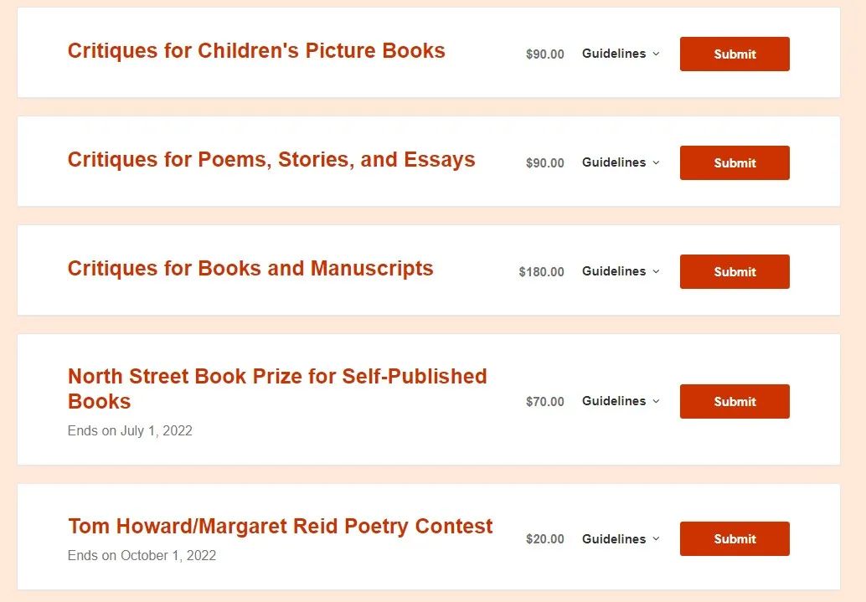Submit to North Street Book Prize
Viewport: 866px width, 602px height.
coord(735,402)
